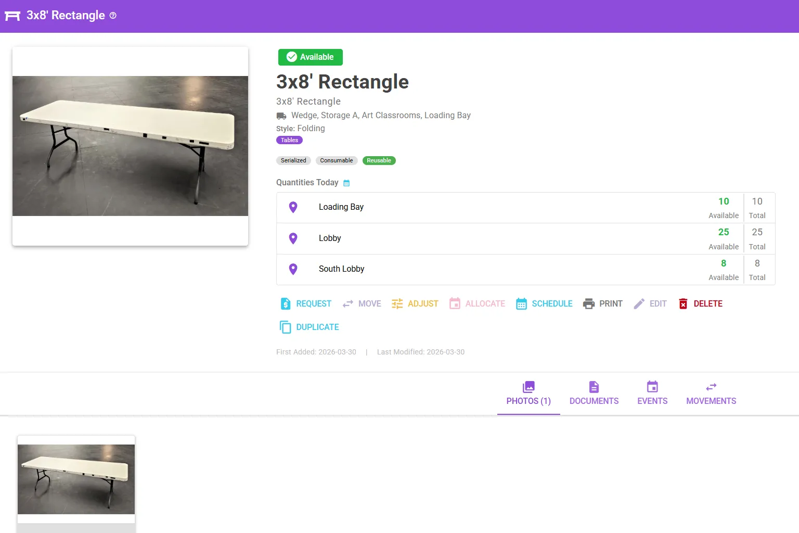Open the Quantities Today calendar icon
The image size is (799, 533).
tap(346, 183)
